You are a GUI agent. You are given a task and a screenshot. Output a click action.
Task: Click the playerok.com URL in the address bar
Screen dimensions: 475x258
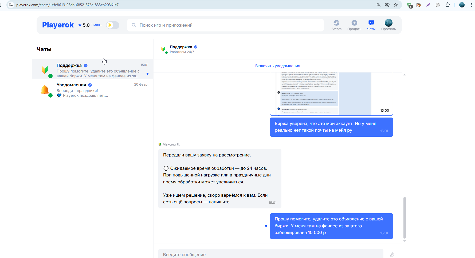click(x=67, y=5)
